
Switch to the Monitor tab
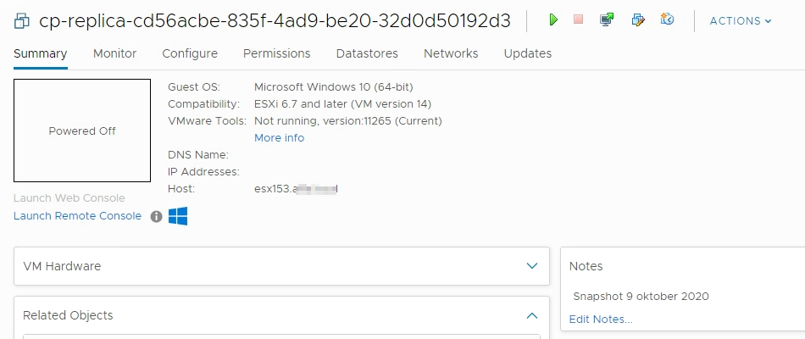(114, 53)
